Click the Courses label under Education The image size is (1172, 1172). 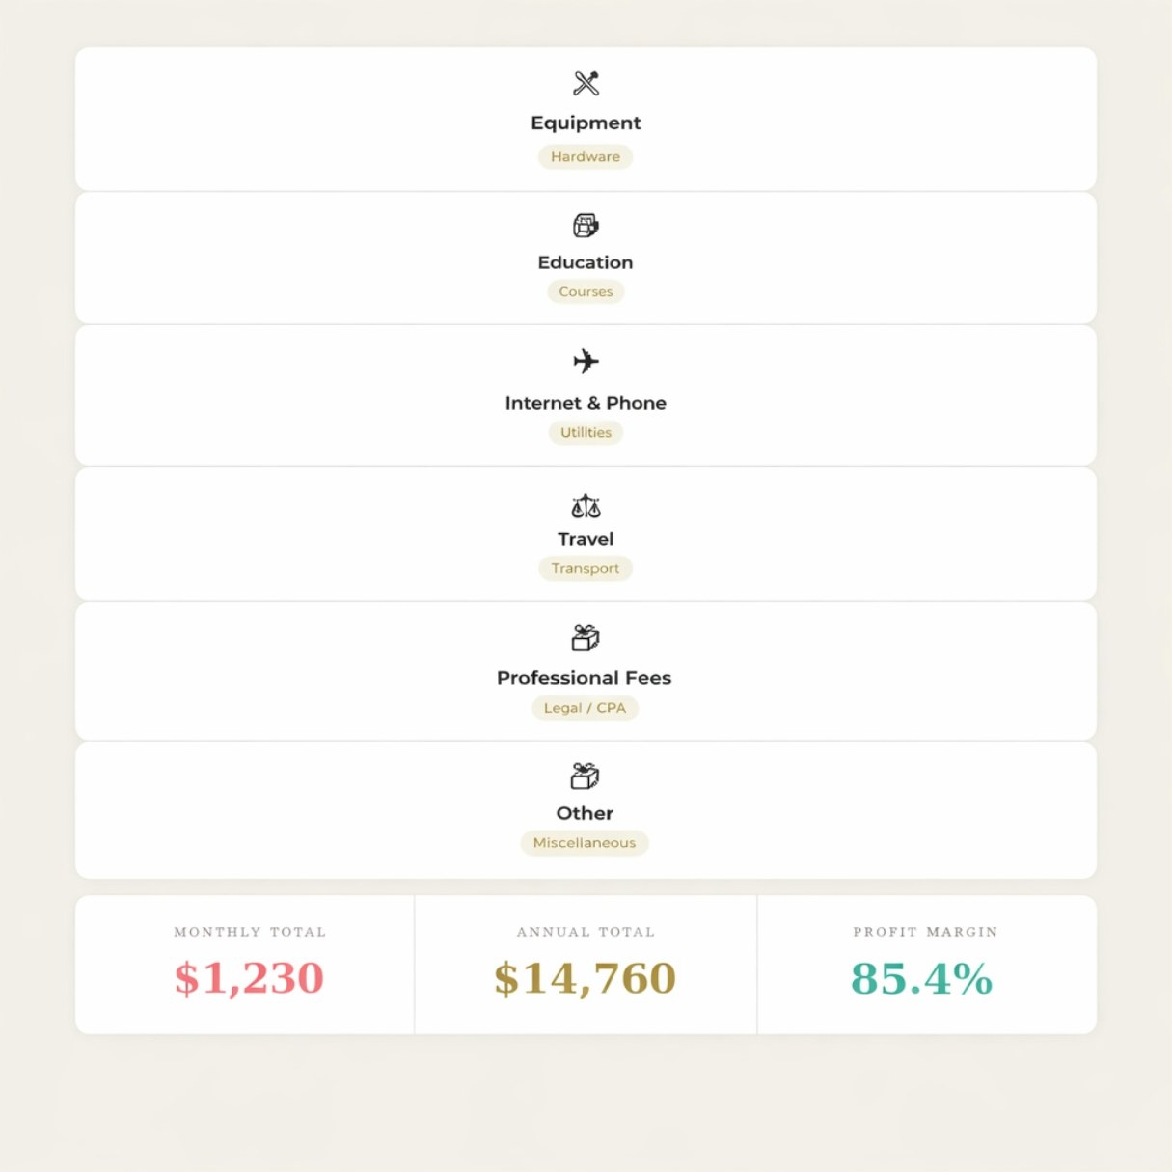[x=586, y=291]
